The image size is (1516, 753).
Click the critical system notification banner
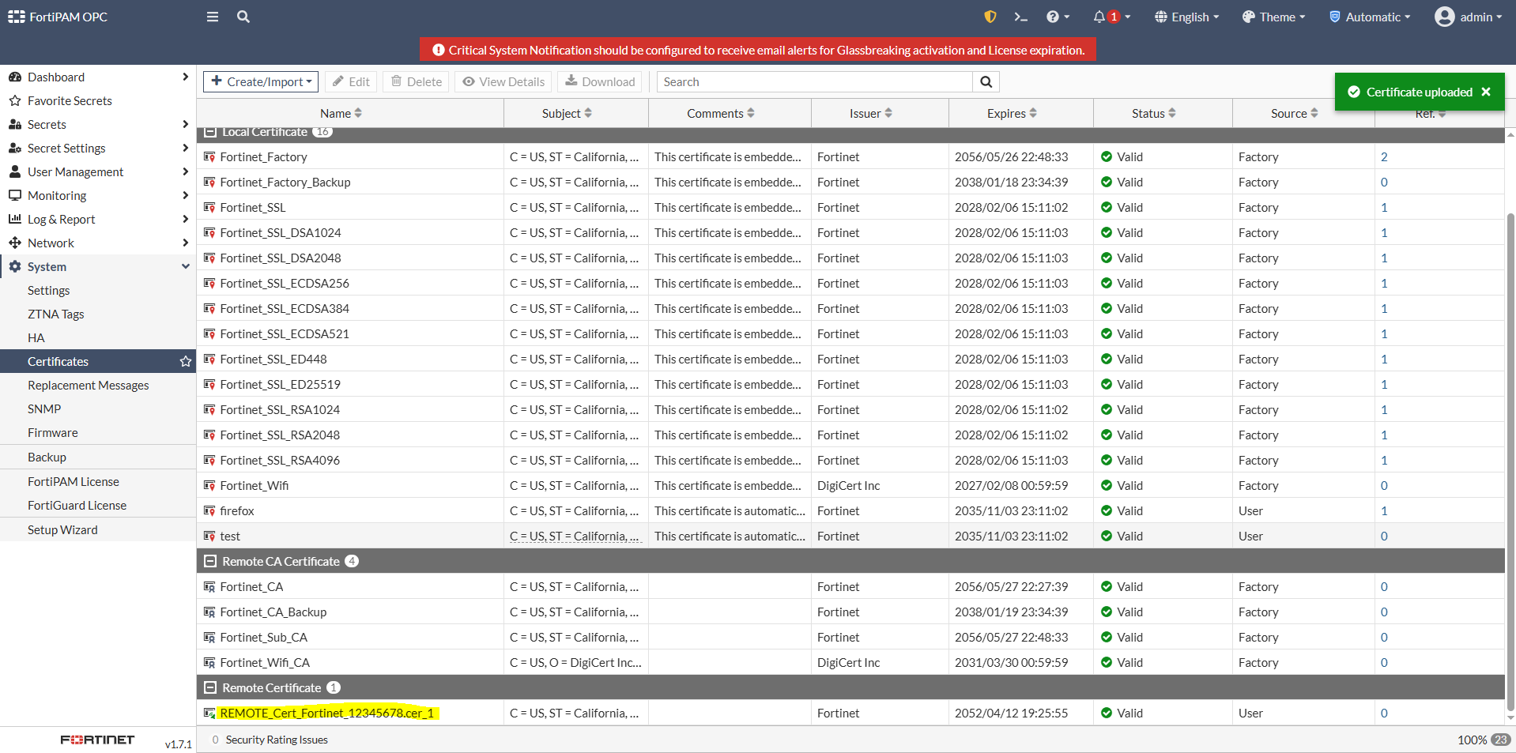pos(758,50)
